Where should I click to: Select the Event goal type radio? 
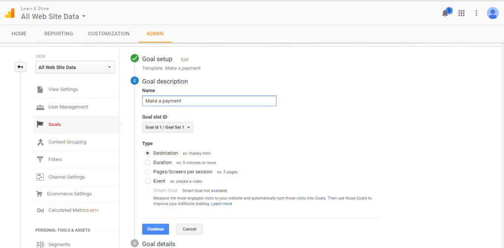148,181
